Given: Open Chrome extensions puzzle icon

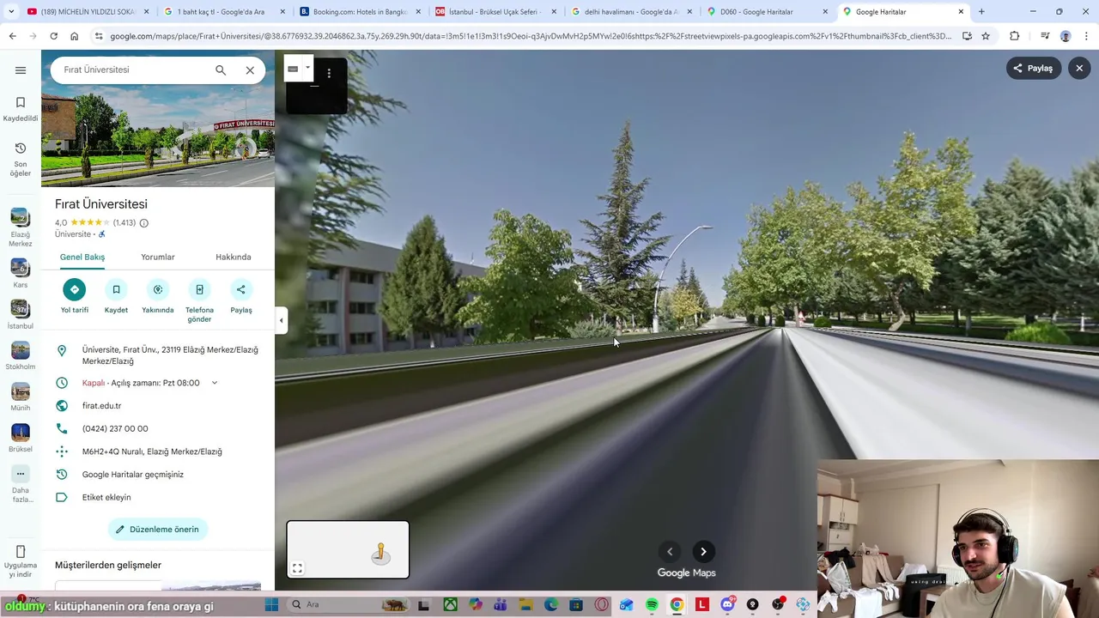Looking at the screenshot, I should (1015, 36).
